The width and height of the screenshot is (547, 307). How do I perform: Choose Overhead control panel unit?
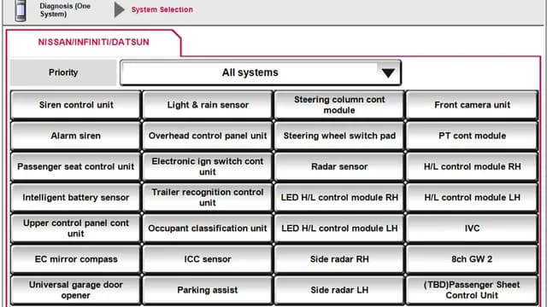(x=208, y=136)
